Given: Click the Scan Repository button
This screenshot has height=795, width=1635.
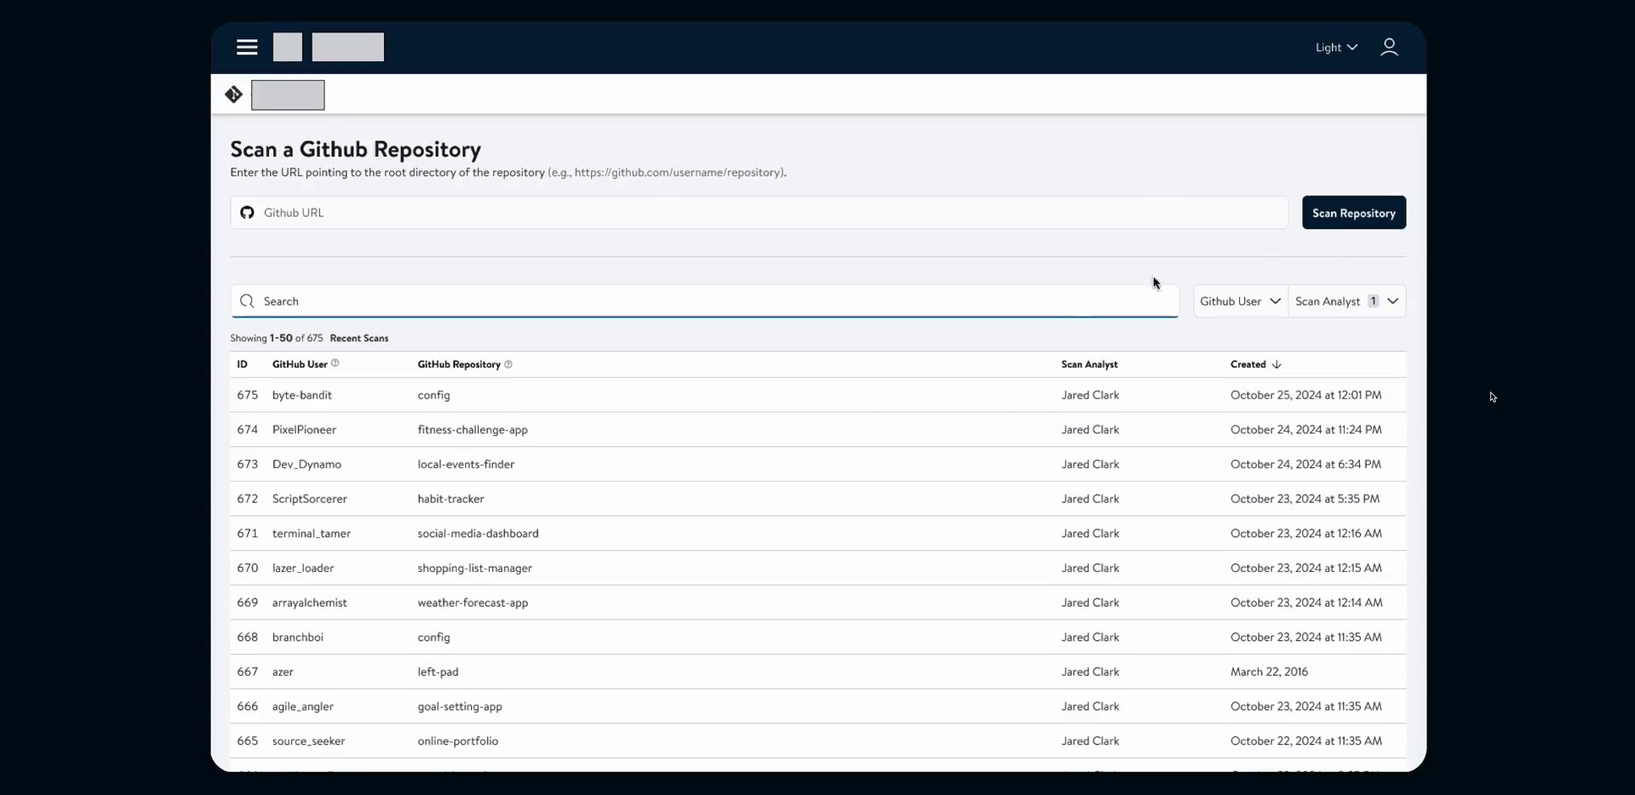Looking at the screenshot, I should click(1353, 212).
